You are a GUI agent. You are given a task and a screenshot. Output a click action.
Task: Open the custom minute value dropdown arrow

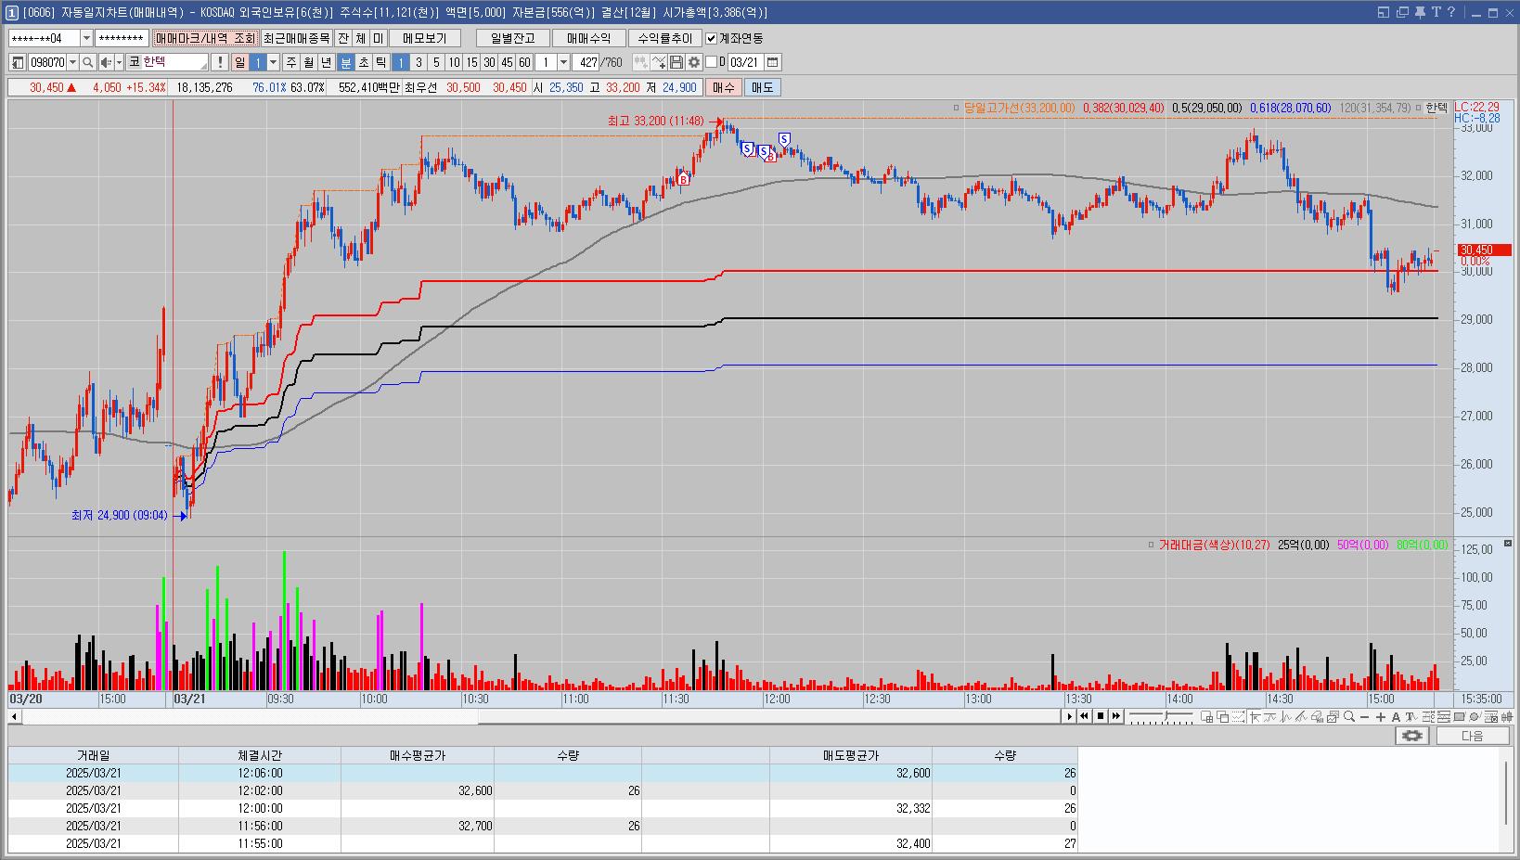tap(563, 62)
